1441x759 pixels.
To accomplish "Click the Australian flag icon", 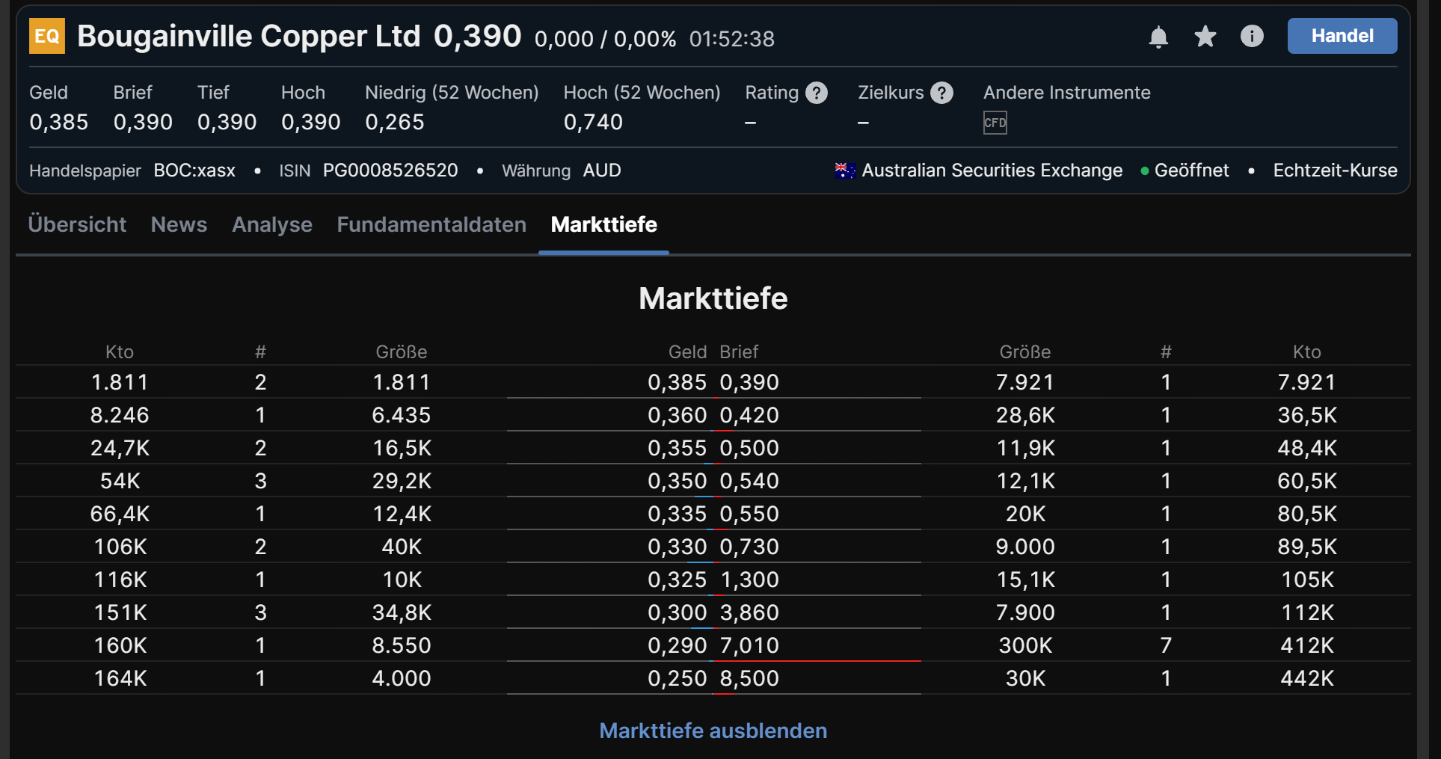I will pyautogui.click(x=845, y=170).
